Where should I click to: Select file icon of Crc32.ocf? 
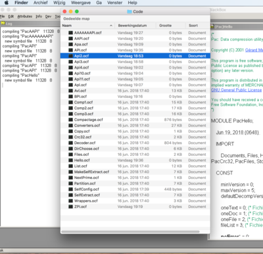(x=70, y=137)
